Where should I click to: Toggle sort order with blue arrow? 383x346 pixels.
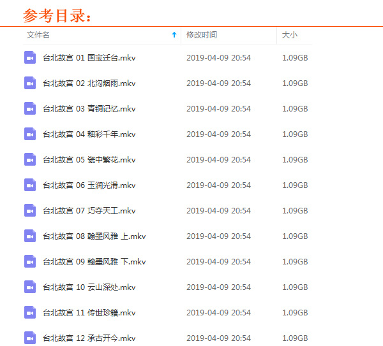tap(174, 35)
